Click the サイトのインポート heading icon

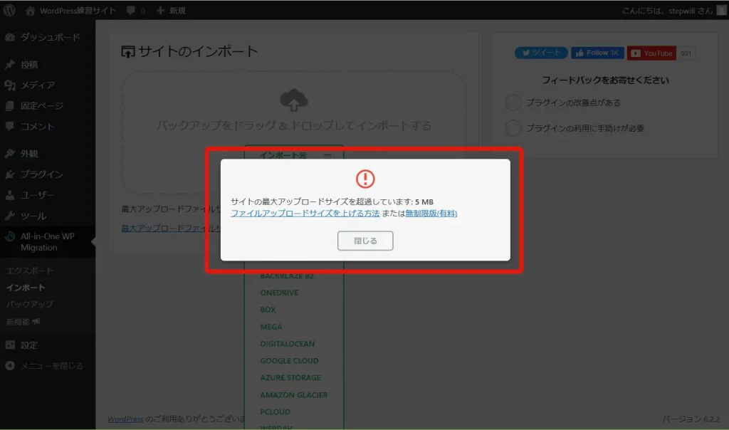(128, 51)
